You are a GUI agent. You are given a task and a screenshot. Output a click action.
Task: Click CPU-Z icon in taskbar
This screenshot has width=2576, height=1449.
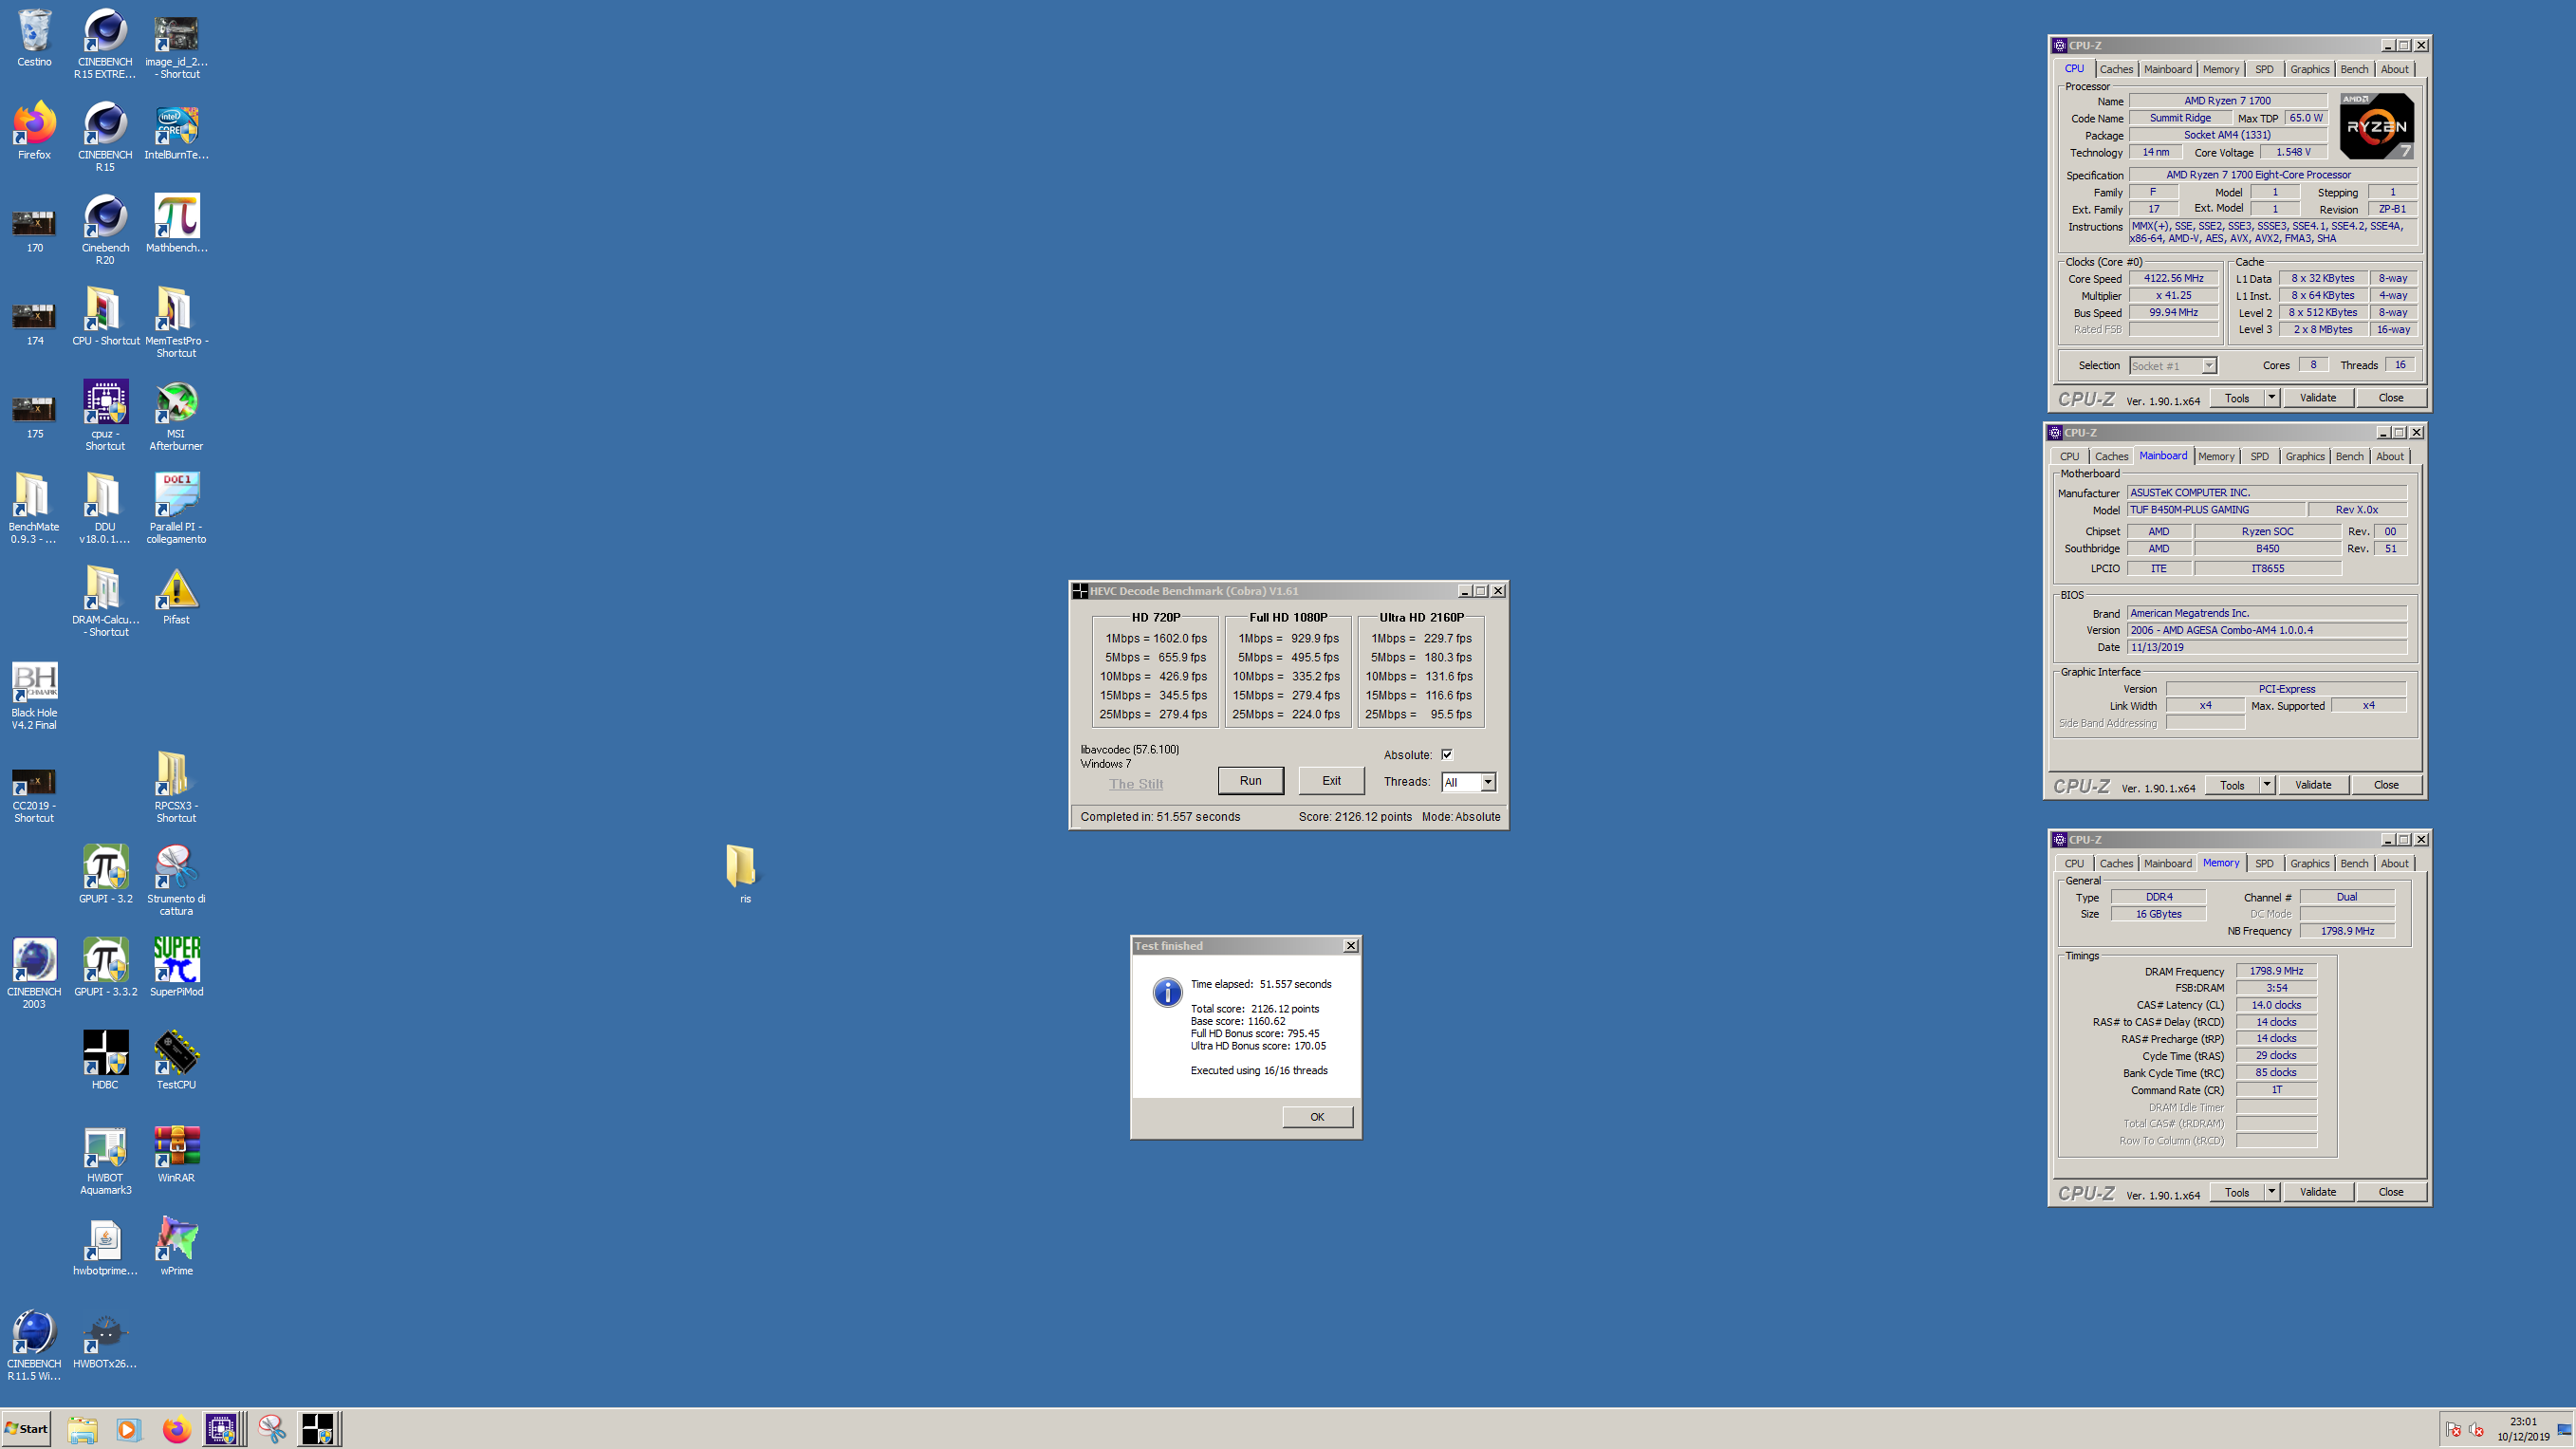click(222, 1429)
